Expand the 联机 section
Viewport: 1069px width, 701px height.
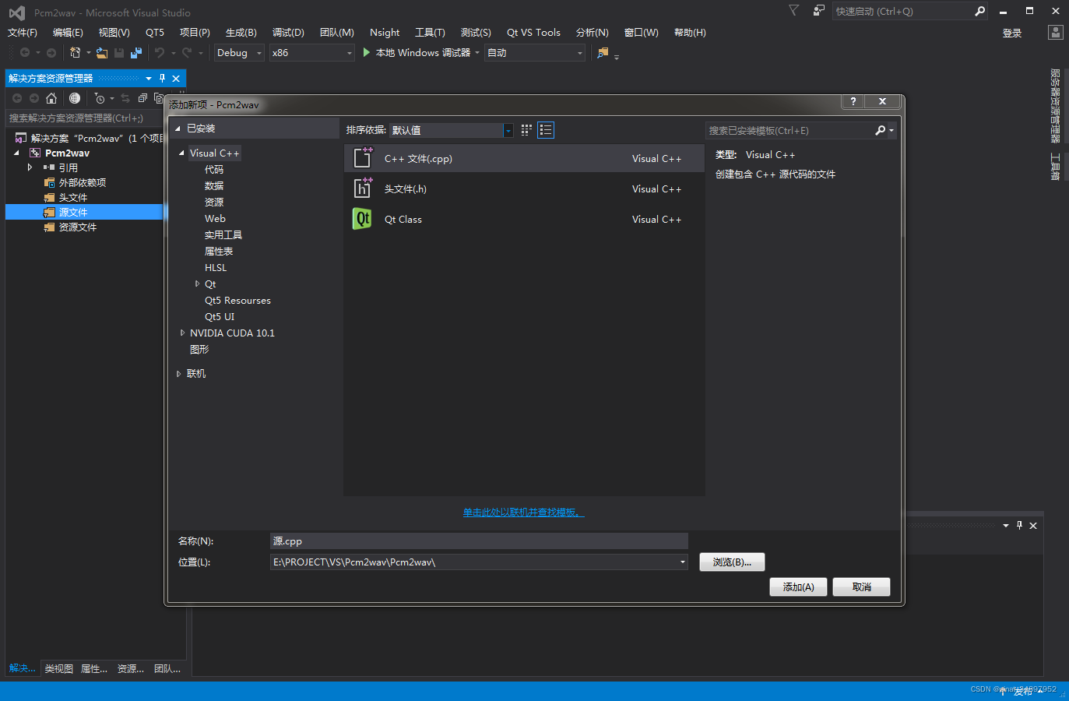[178, 374]
